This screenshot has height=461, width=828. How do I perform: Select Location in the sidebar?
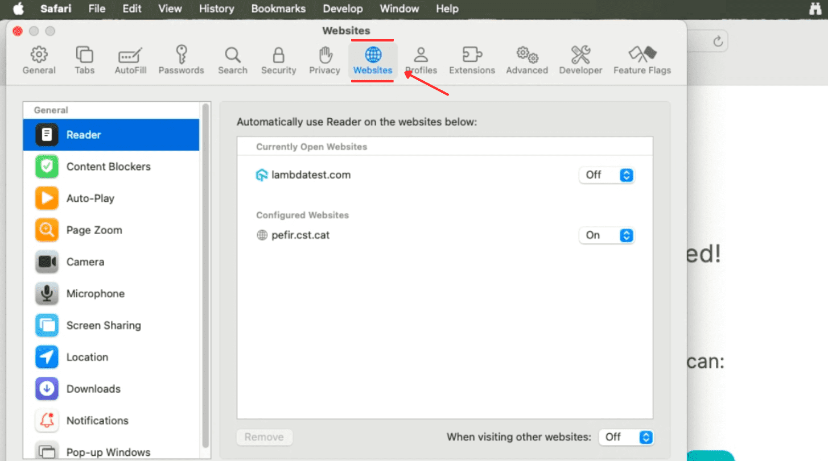(x=112, y=357)
